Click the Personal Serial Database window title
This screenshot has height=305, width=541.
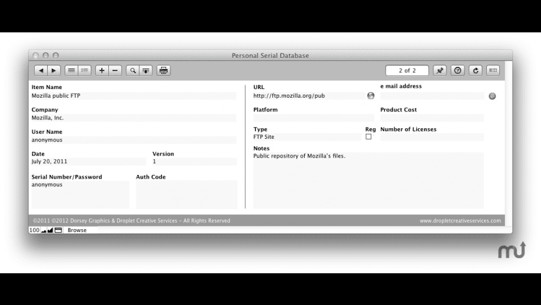[x=270, y=55]
